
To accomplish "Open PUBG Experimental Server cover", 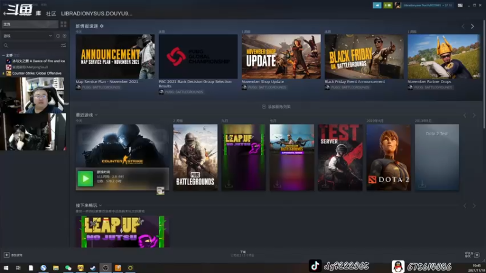I will pos(292,158).
